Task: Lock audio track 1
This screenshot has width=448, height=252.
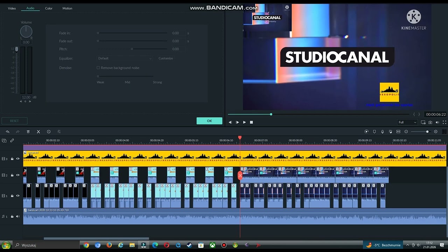Action: (x=12, y=216)
